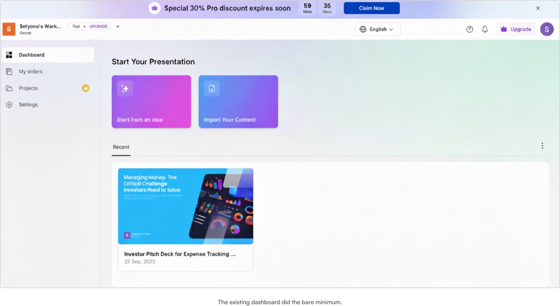Choose Import Your Content card

[x=238, y=101]
